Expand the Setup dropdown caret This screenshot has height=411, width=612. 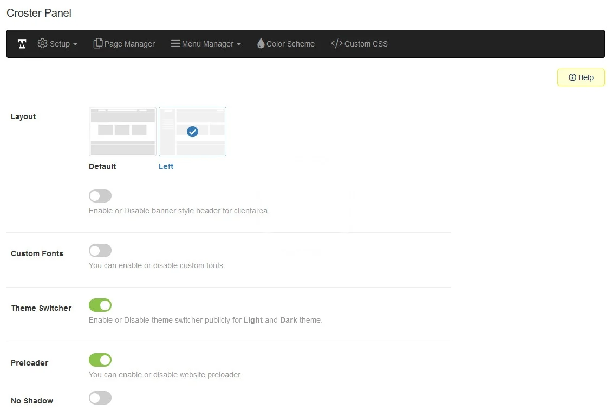tap(75, 44)
